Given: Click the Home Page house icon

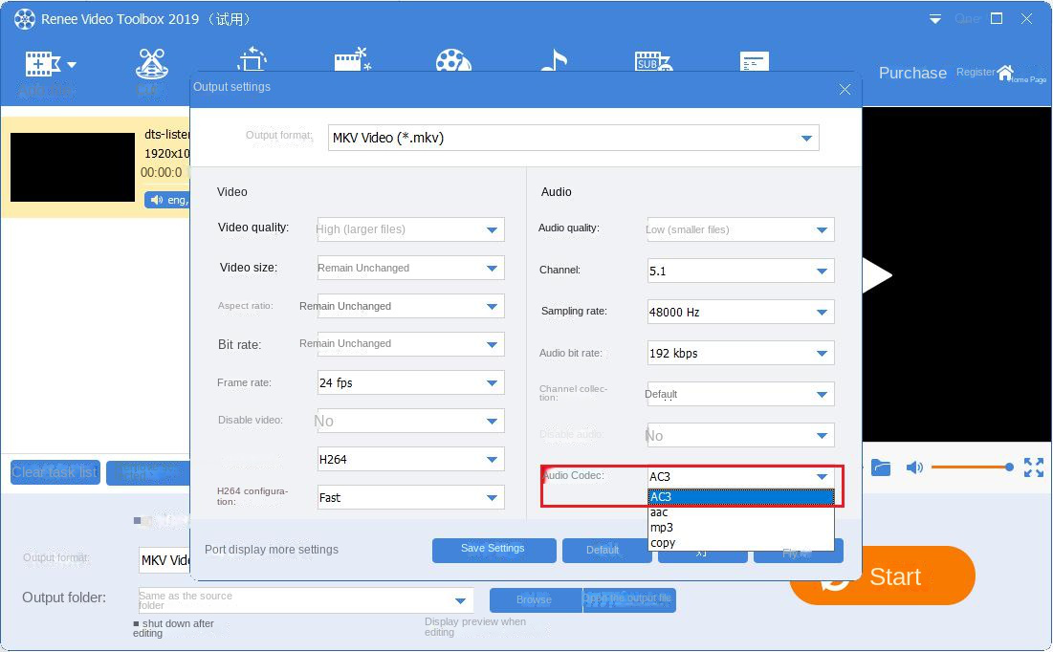Looking at the screenshot, I should point(1005,73).
